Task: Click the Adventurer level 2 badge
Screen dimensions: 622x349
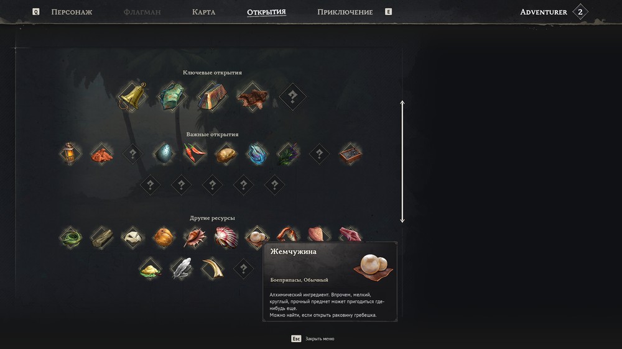Action: [x=580, y=12]
